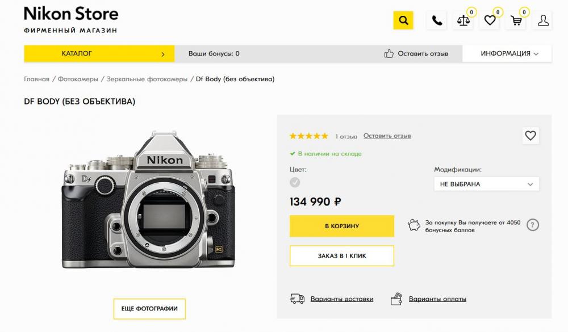Click the thumbs-up icon beside Оставить отзыв
568x332 pixels.
pyautogui.click(x=389, y=53)
